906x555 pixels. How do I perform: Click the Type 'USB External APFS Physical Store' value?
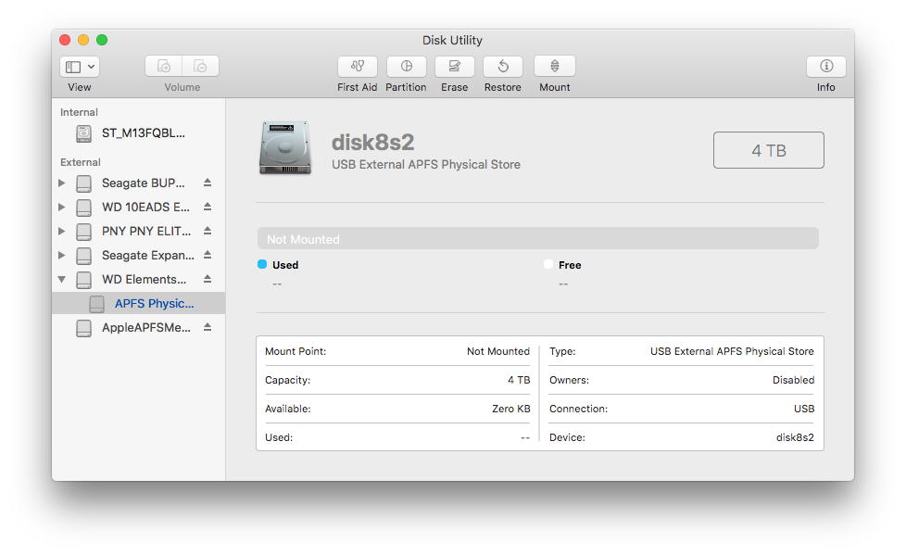[x=732, y=351]
